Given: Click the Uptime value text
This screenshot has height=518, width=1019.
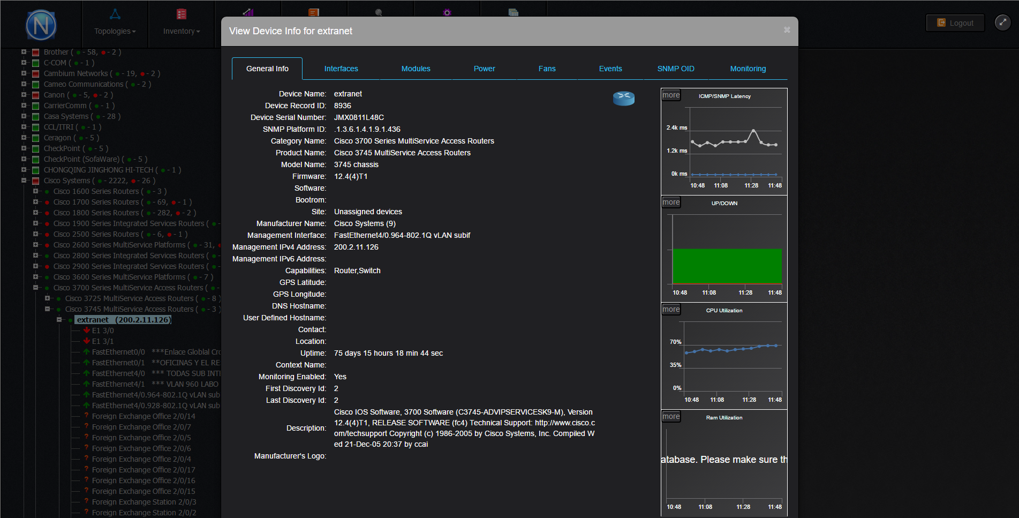Looking at the screenshot, I should tap(388, 353).
